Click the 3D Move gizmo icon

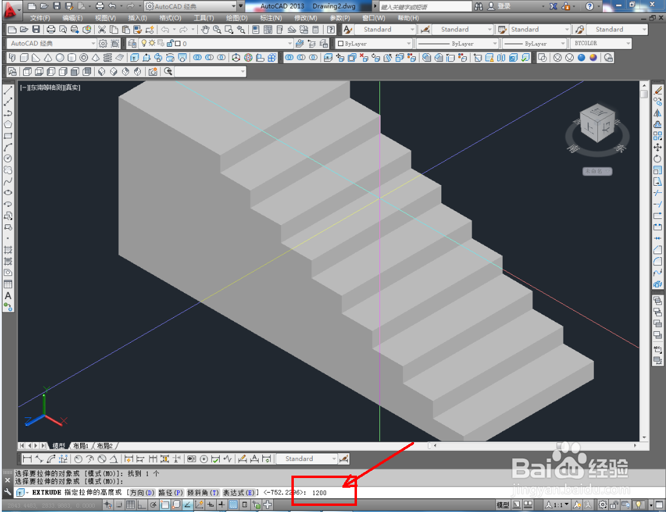[x=237, y=58]
